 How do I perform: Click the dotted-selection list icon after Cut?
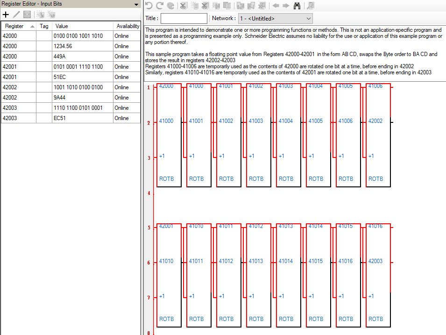click(x=194, y=6)
